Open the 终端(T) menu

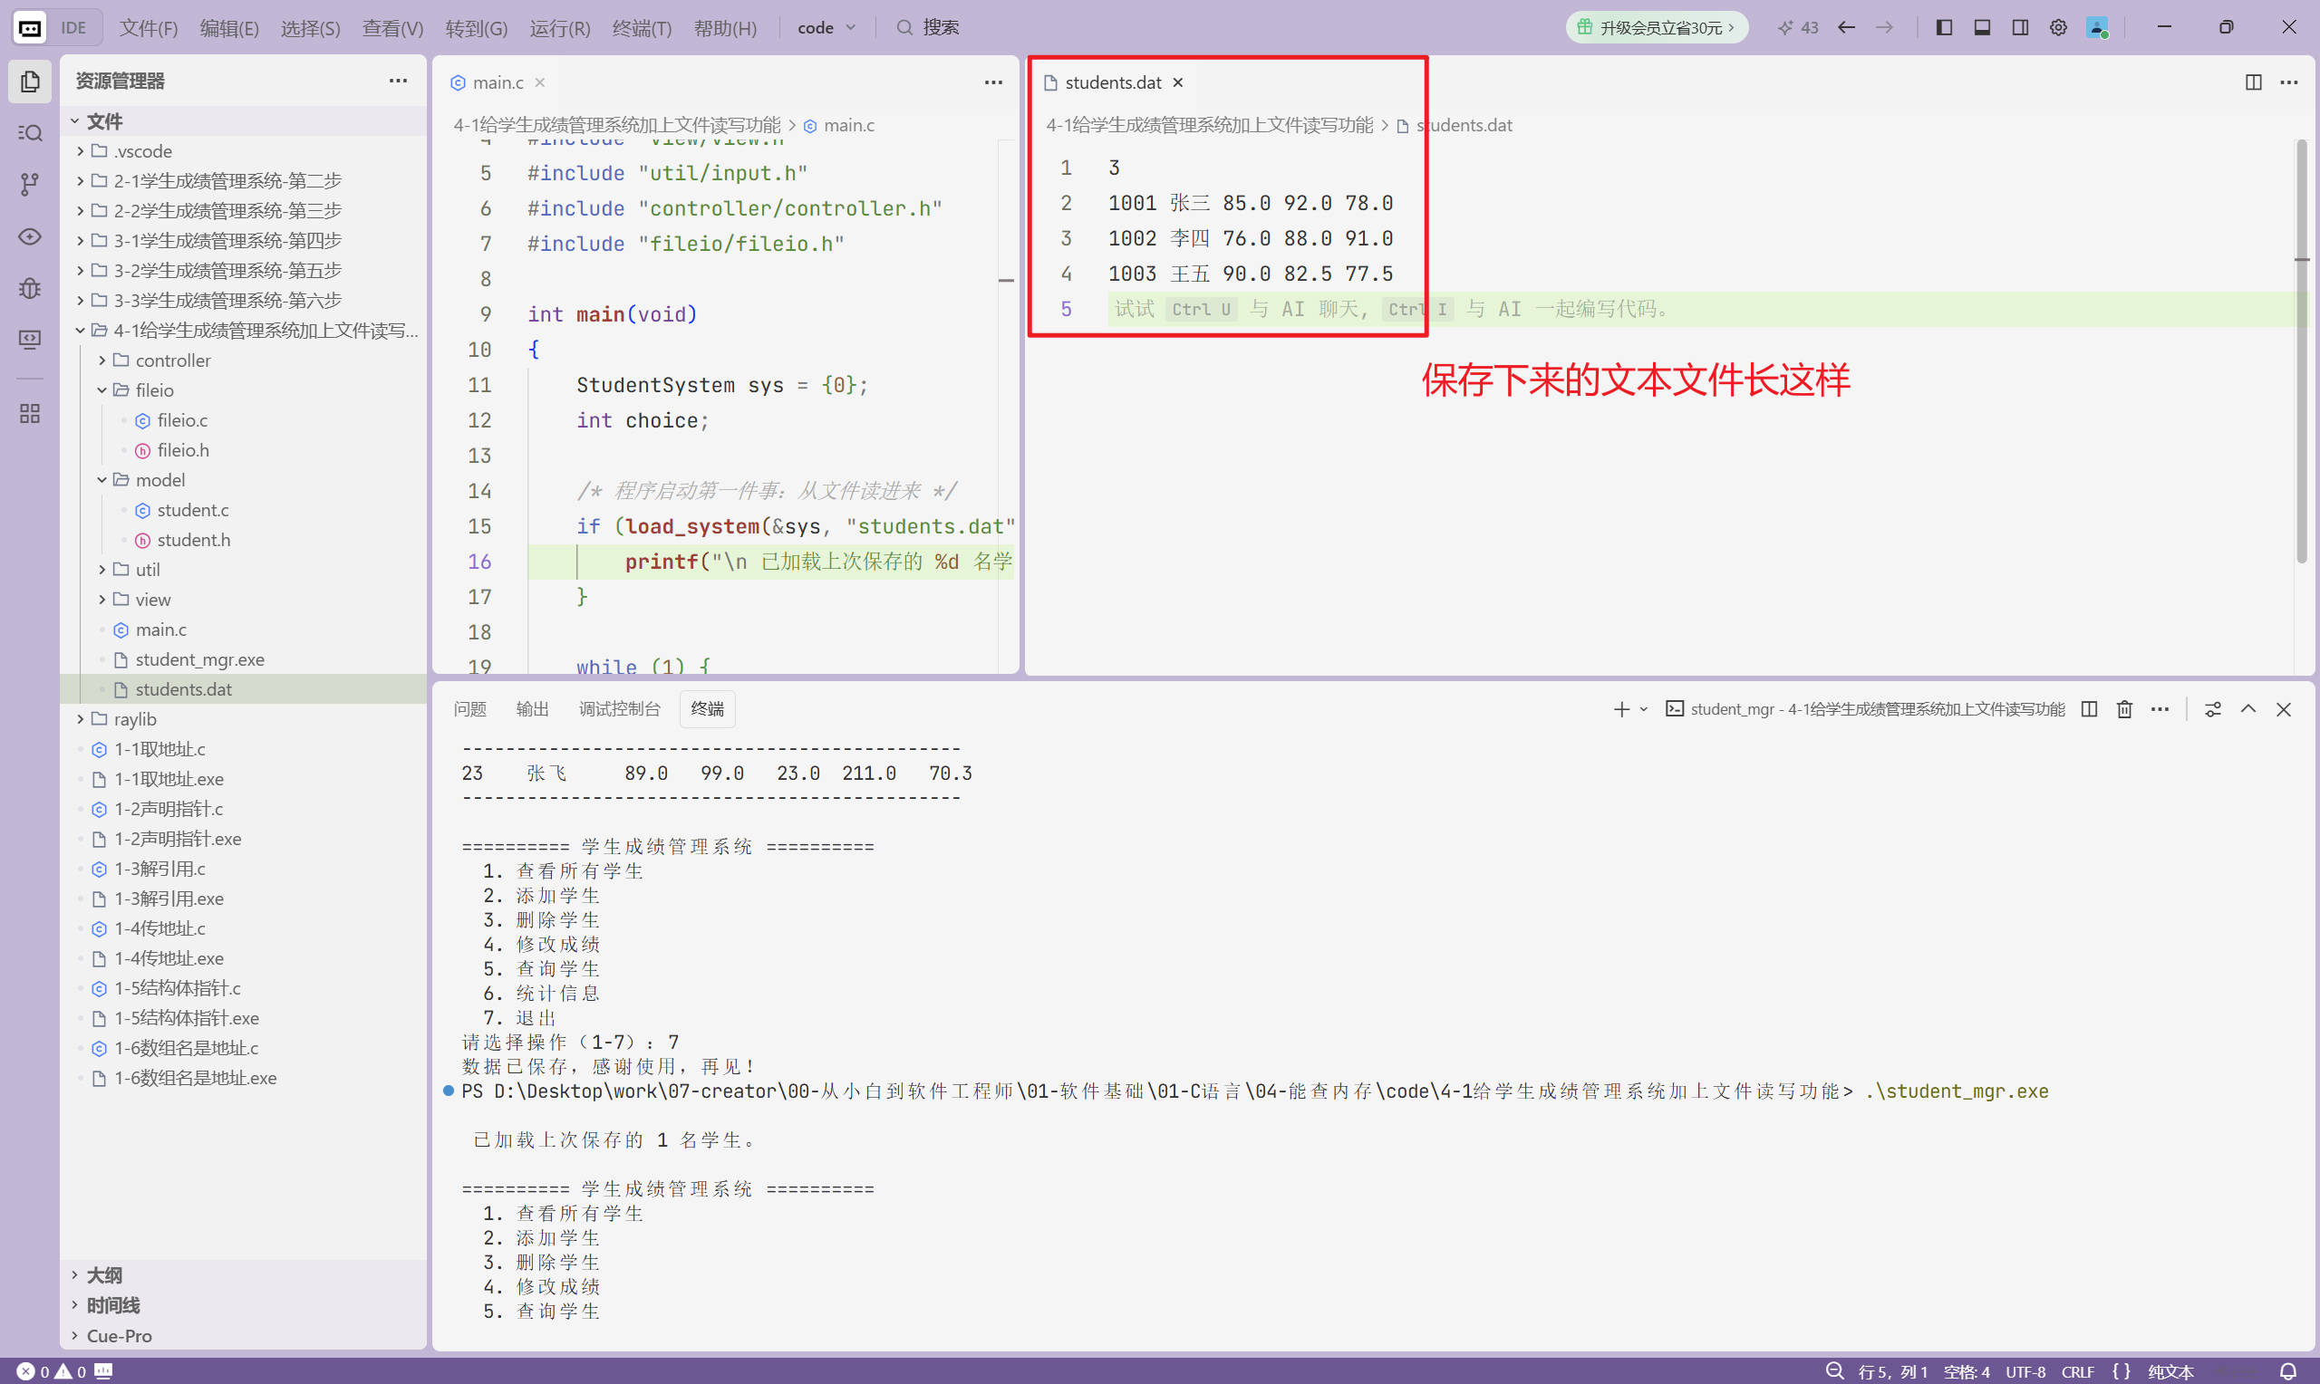coord(642,28)
